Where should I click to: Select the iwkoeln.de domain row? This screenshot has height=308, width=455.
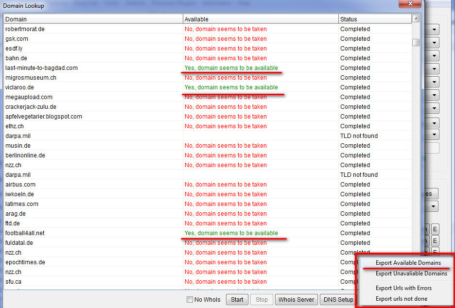pos(208,194)
